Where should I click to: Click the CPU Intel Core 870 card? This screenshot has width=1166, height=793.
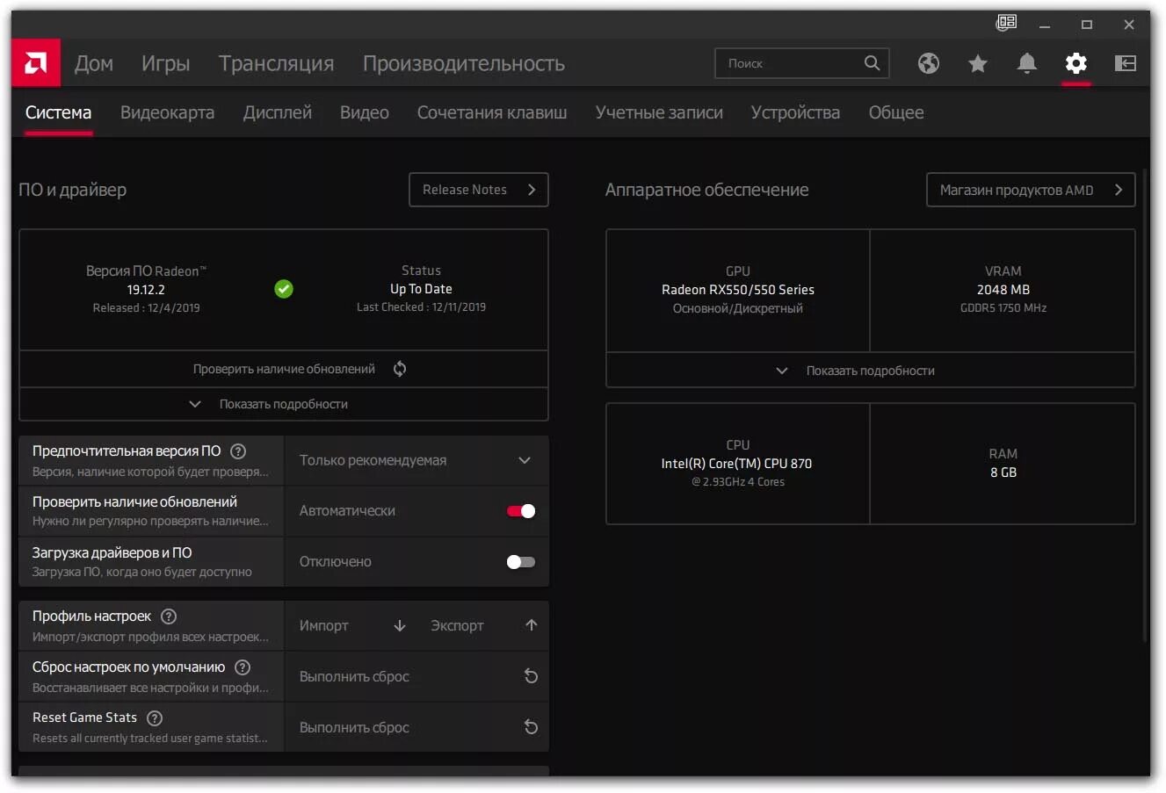[x=738, y=464]
